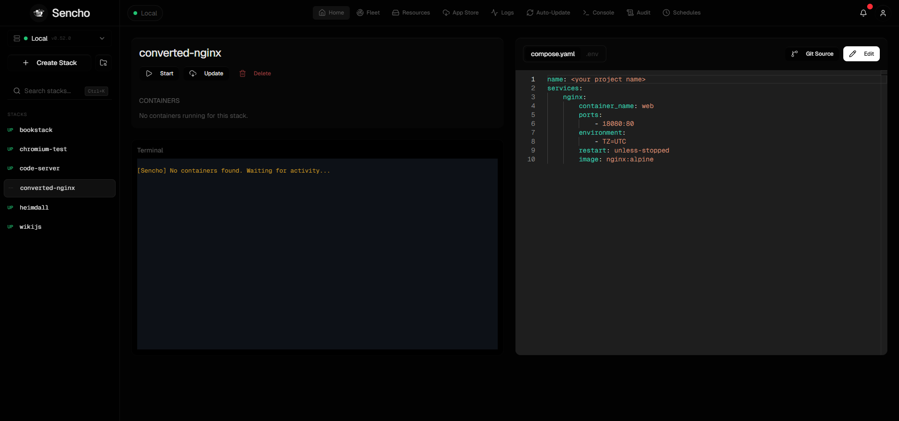Switch to the App Store tab

click(x=461, y=13)
